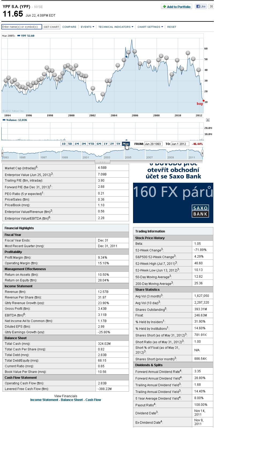This screenshot has height=451, width=269.
Task: Click the Return on Equity value 28.04%
Action: tap(103, 280)
